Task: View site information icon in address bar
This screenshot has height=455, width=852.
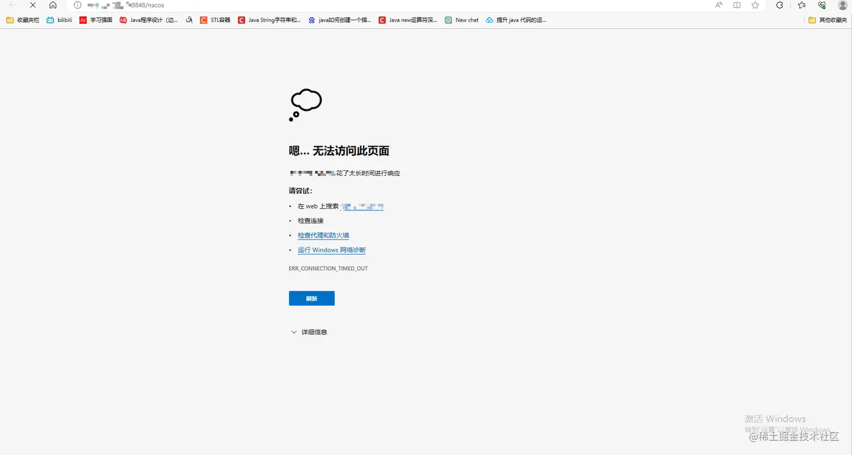Action: tap(78, 5)
